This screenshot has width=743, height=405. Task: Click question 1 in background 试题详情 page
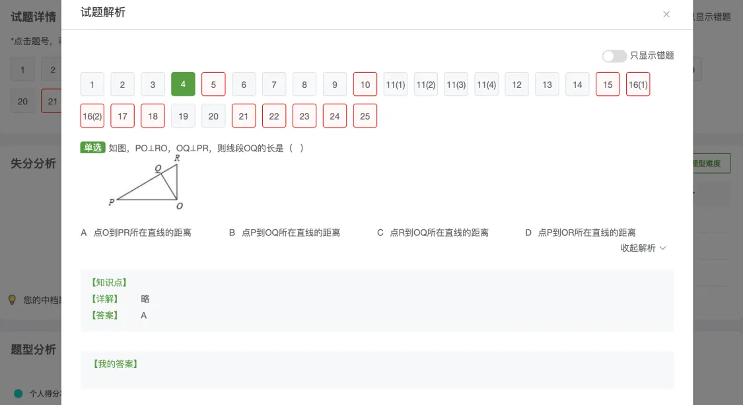coord(22,70)
